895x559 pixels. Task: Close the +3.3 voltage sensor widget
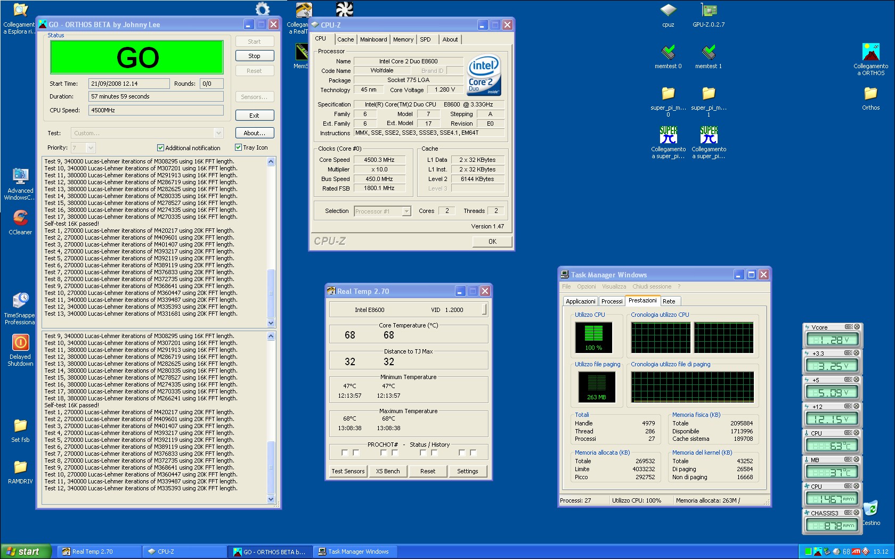coord(856,353)
